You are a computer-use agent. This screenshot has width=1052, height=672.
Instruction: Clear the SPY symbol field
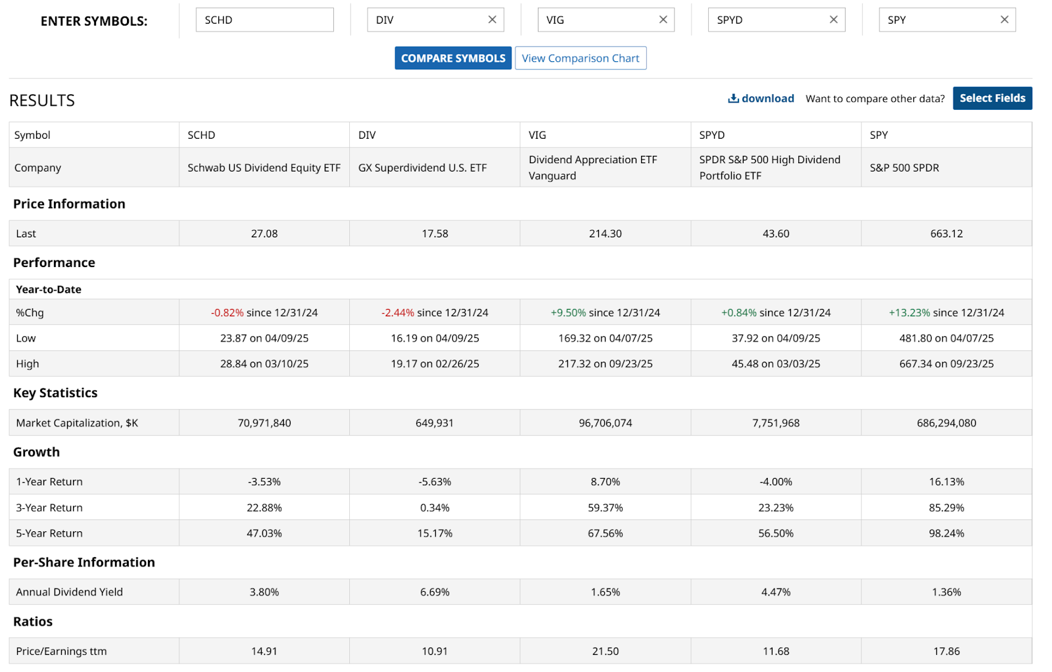pyautogui.click(x=1004, y=20)
